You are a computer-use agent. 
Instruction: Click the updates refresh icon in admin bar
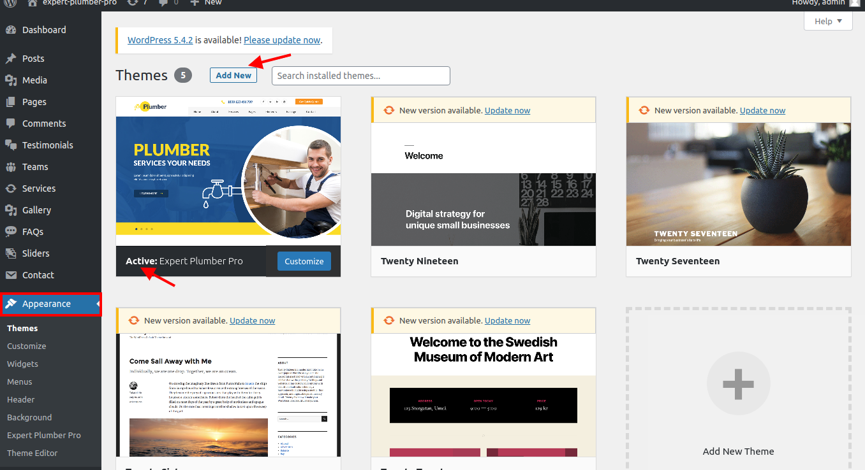pos(132,3)
